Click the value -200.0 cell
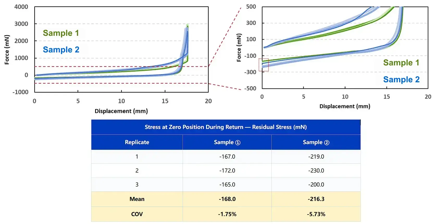The width and height of the screenshot is (436, 224). [x=316, y=185]
